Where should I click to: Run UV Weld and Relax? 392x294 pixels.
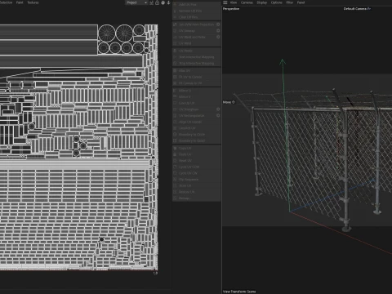(194, 37)
